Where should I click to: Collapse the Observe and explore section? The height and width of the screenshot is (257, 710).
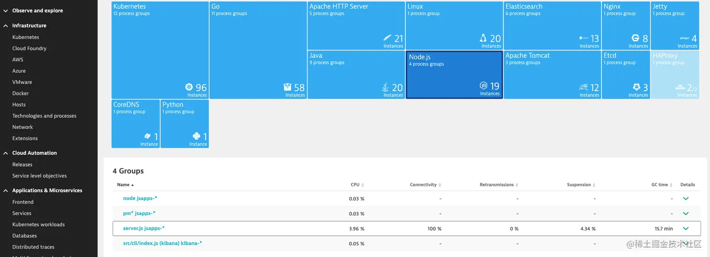click(x=6, y=10)
